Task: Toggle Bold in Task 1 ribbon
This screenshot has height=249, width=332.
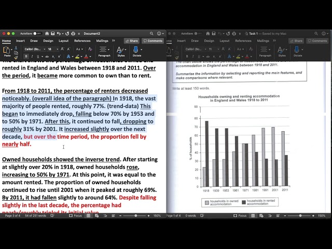Action: pos(187,57)
